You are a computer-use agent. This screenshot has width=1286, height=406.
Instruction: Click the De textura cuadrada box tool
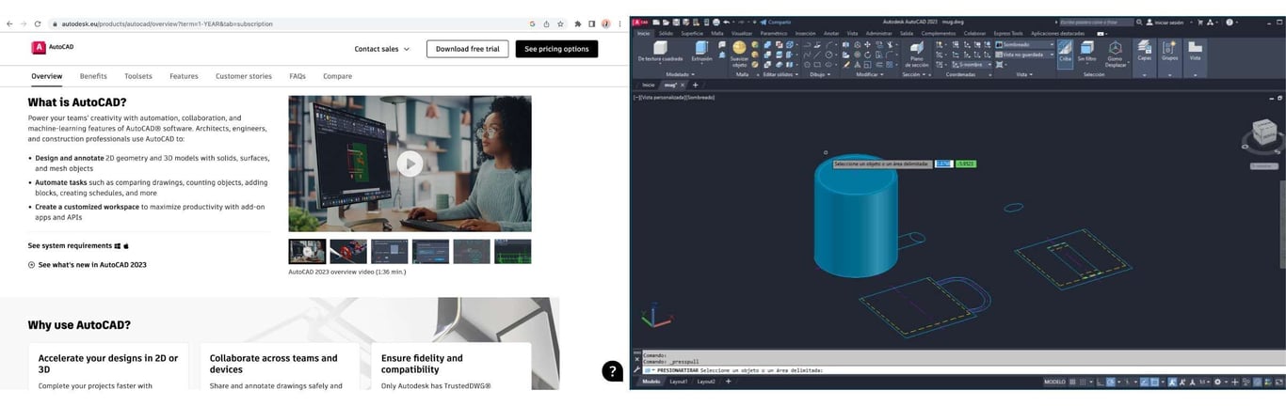coord(660,52)
